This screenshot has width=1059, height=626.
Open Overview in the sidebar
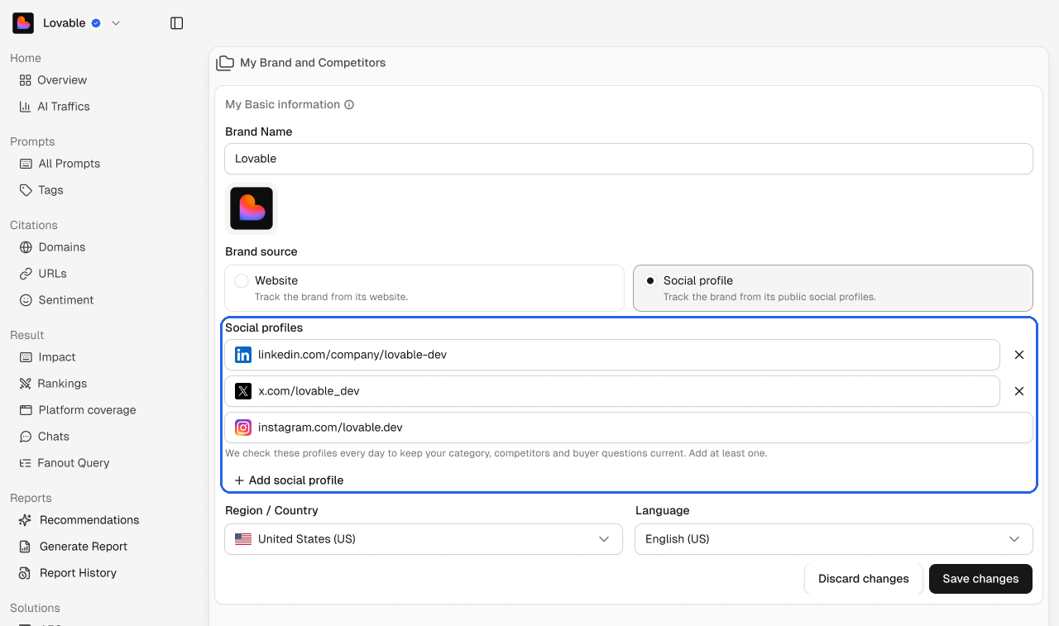[x=53, y=80]
